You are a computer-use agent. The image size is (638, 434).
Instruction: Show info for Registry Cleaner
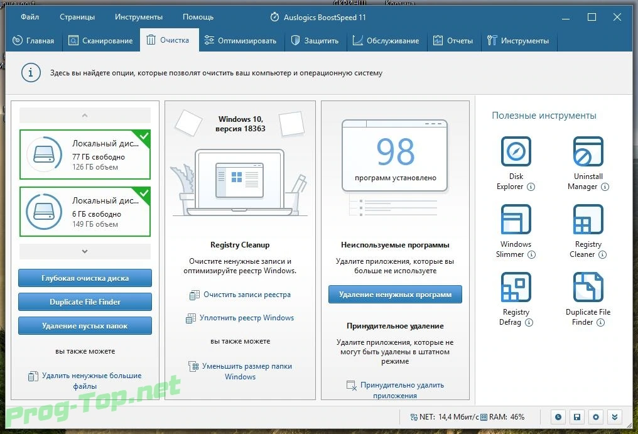click(603, 254)
